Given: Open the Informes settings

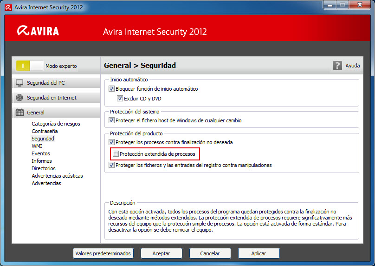Looking at the screenshot, I should [x=42, y=161].
